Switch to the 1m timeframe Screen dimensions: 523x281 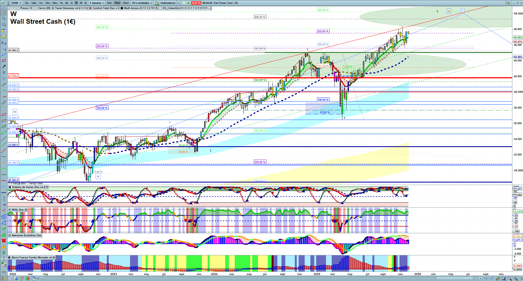coord(41,3)
